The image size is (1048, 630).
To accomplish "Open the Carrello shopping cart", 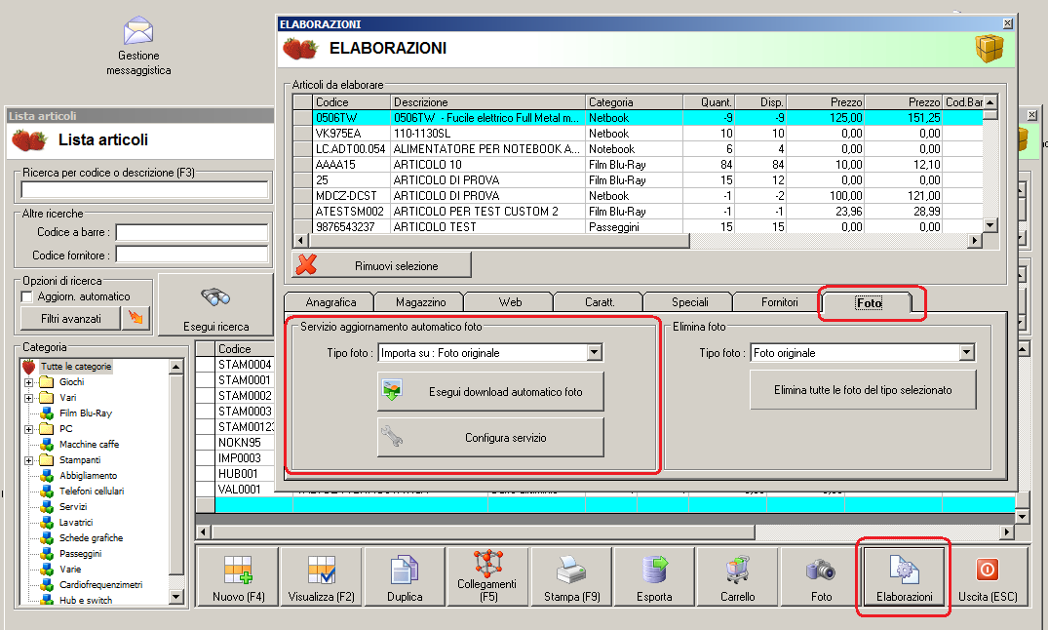I will tap(737, 579).
